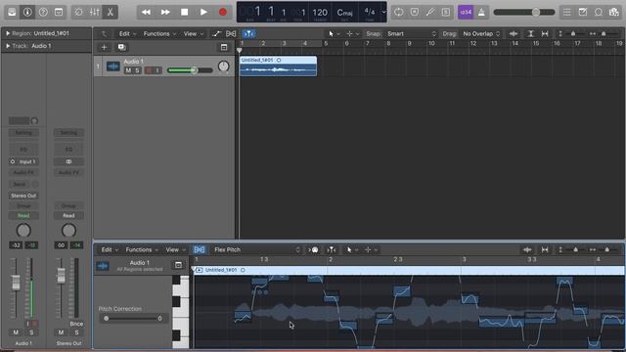This screenshot has height=352, width=626.
Task: Expand the Track Audio 1 inspector section
Action: [7, 46]
